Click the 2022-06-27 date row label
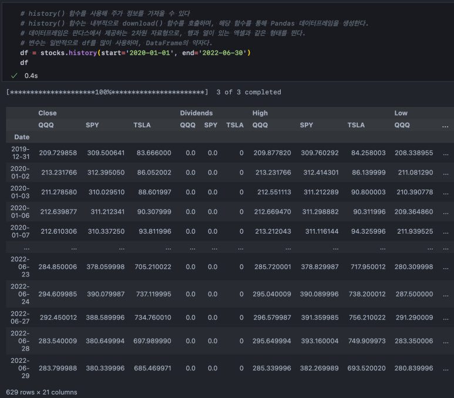Viewport: 454px width, 398px height. 20,317
